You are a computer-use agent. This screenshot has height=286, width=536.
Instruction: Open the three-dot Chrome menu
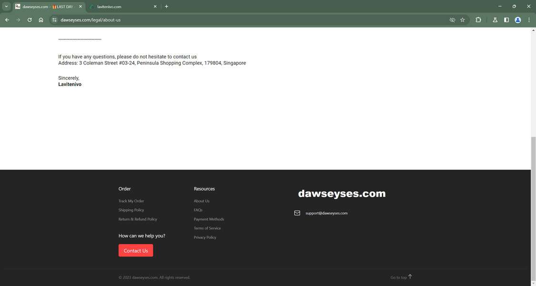(528, 19)
